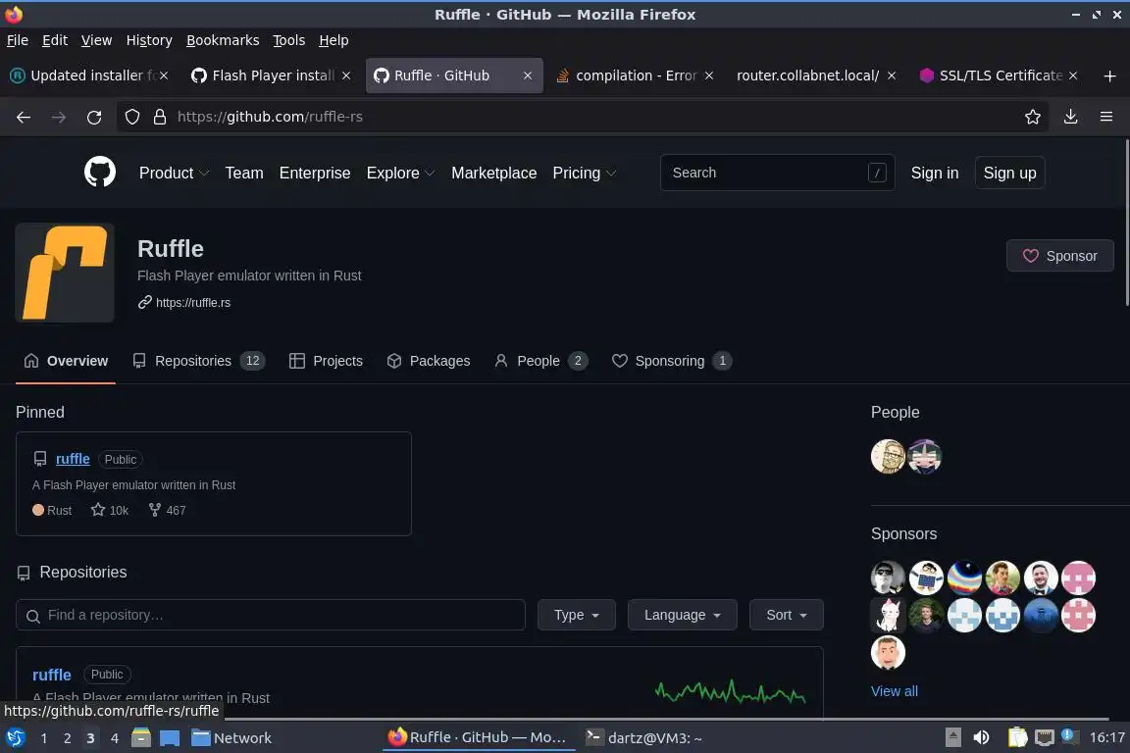Select the Overview tab
The width and height of the screenshot is (1130, 753).
coord(67,361)
